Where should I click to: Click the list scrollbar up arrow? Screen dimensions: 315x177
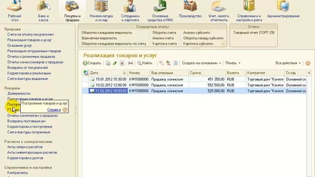[309, 73]
